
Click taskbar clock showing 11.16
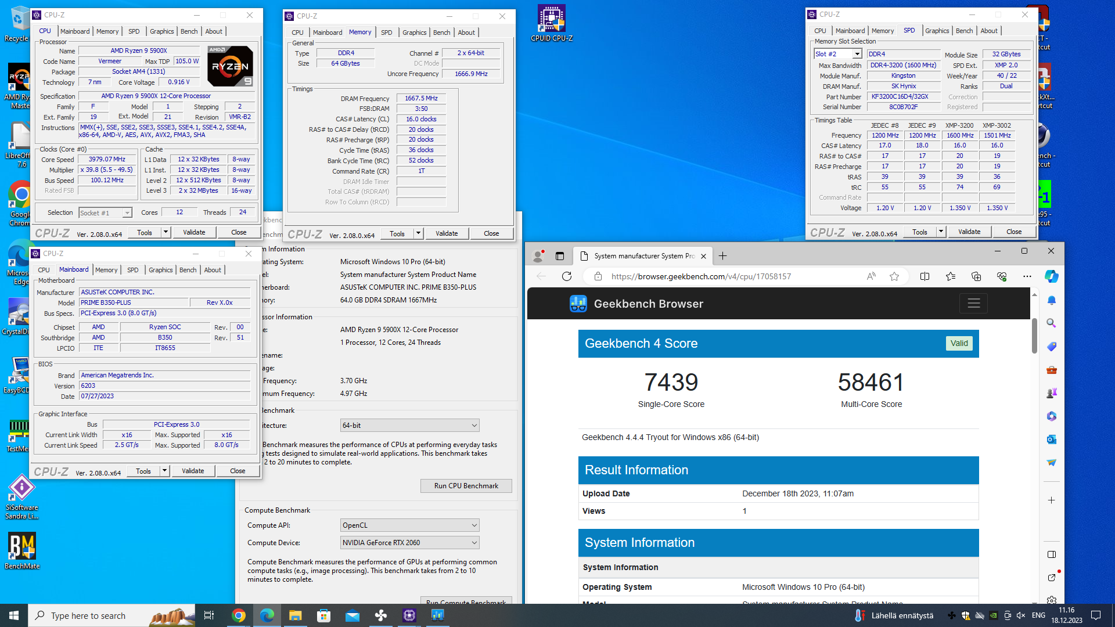[x=1067, y=615]
